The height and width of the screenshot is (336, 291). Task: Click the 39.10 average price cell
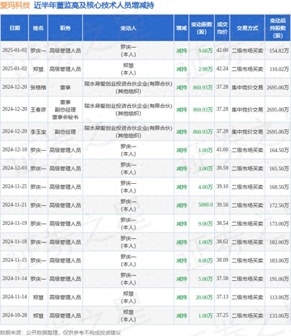click(222, 187)
